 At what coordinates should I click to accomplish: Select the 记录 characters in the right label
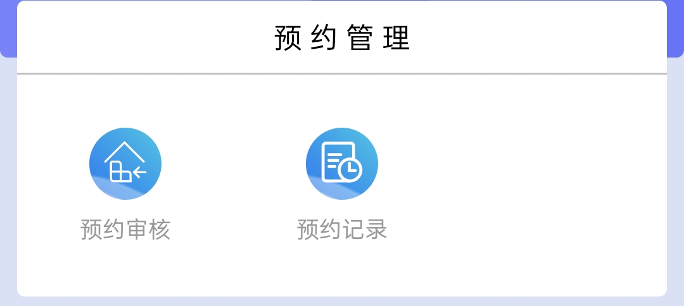[x=365, y=229]
